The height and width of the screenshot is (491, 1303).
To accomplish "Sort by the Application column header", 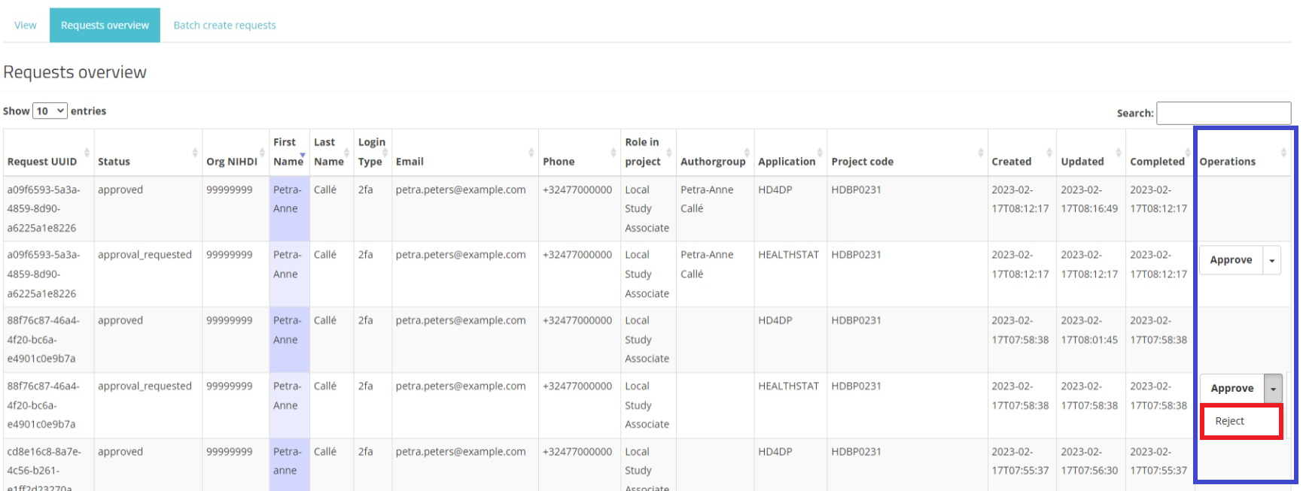I will pos(787,162).
